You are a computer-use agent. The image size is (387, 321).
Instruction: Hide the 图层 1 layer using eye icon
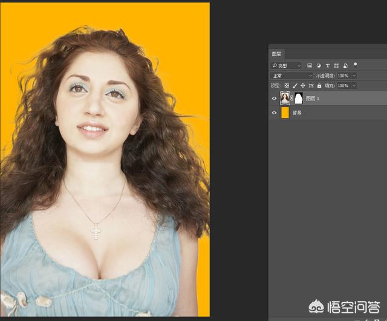coord(274,98)
